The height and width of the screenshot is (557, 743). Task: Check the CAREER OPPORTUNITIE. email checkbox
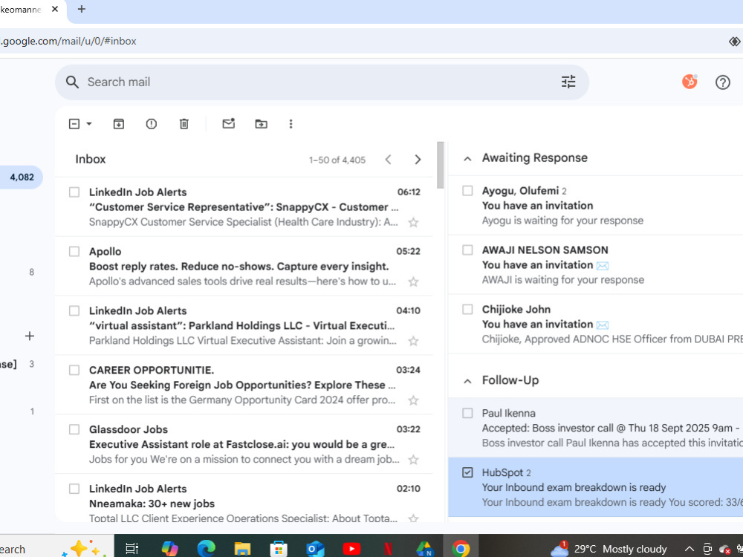tap(74, 370)
